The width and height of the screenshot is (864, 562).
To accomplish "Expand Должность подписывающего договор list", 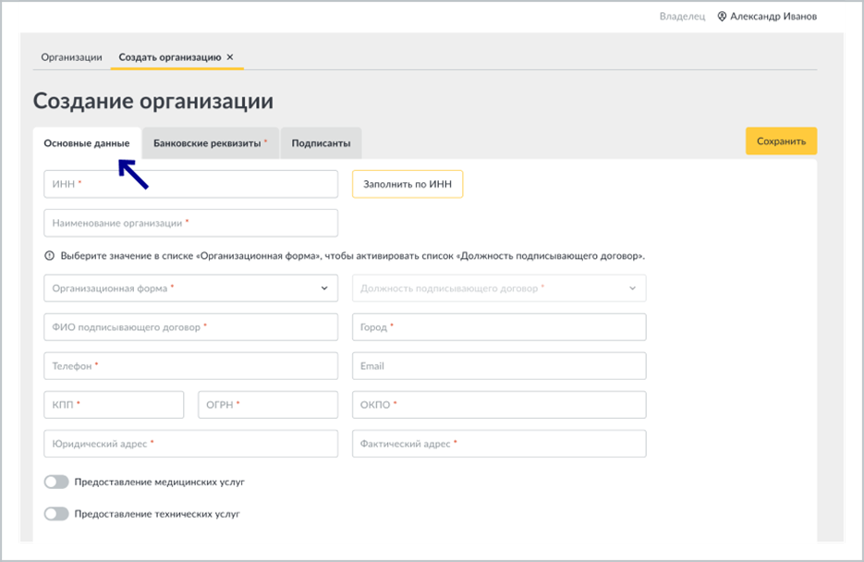I will (x=499, y=288).
